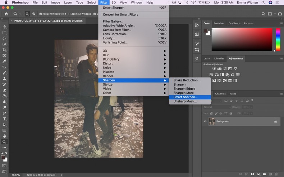The image size is (284, 177).
Task: Activate the Hand tool
Action: click(x=4, y=136)
